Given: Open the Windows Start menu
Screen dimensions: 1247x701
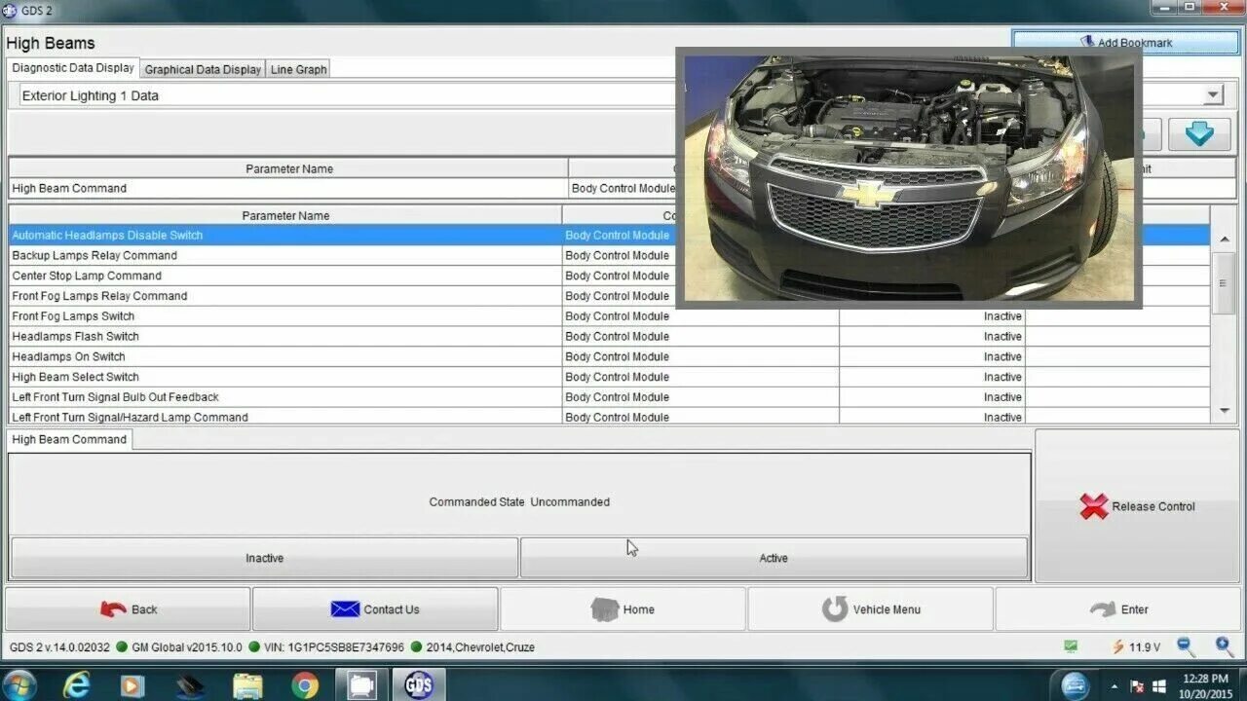Looking at the screenshot, I should click(19, 685).
